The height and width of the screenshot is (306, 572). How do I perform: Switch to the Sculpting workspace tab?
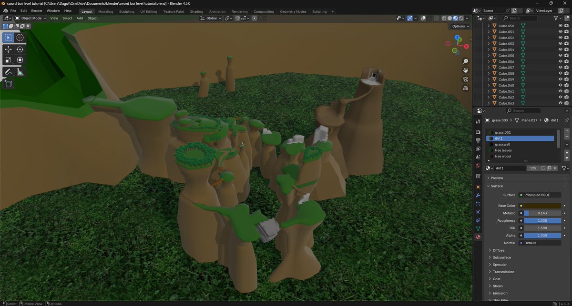pyautogui.click(x=127, y=11)
